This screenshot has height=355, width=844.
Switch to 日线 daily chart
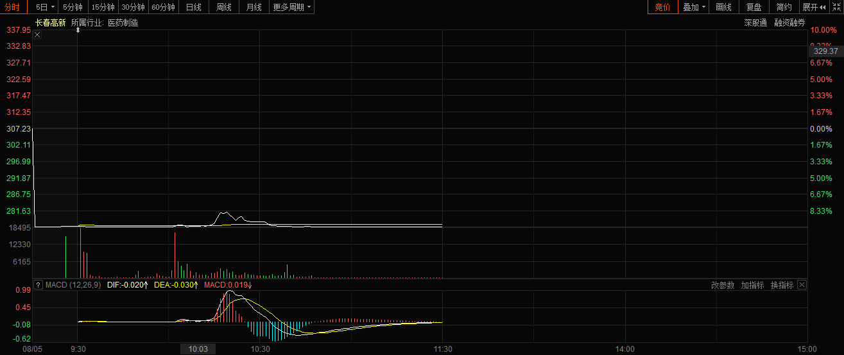coord(193,7)
